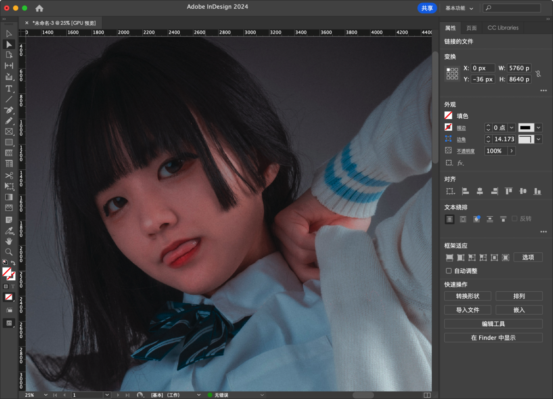Select the Eyedropper tool
553x399 pixels.
pos(9,230)
